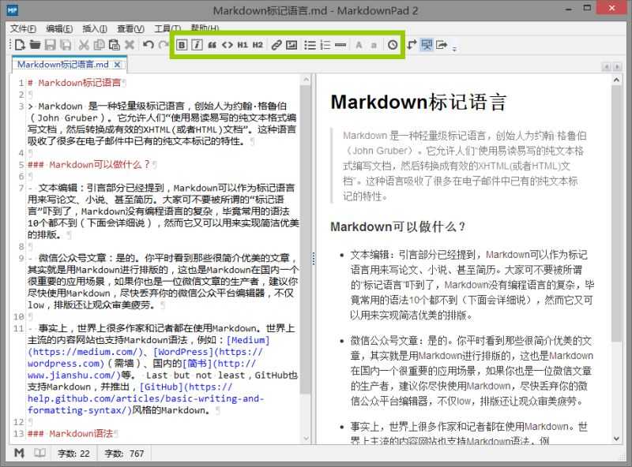
Task: Copy selection using the toolbar copy icon
Action: point(99,45)
